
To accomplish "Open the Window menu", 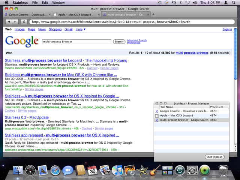I will (x=58, y=3).
